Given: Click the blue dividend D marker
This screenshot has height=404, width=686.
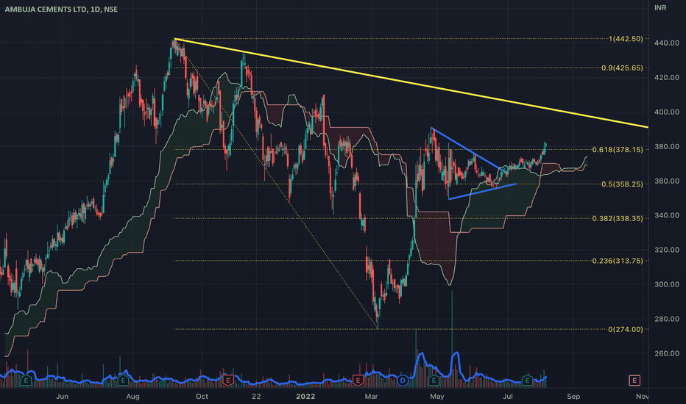Looking at the screenshot, I should coord(403,380).
